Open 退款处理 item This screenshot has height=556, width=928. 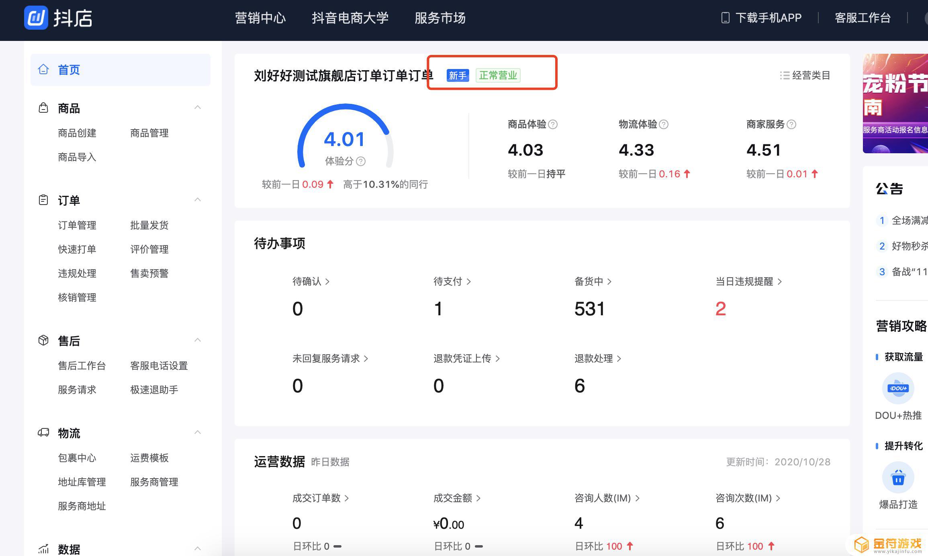[598, 359]
